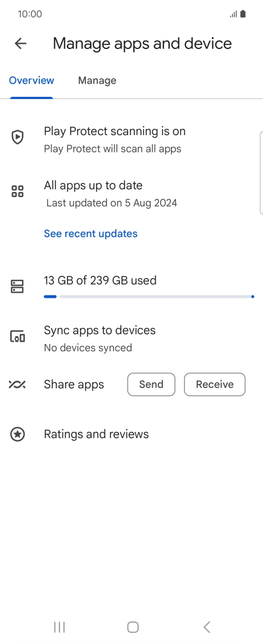Tap the apps grid icon
Image resolution: width=263 pixels, height=644 pixels.
[17, 191]
